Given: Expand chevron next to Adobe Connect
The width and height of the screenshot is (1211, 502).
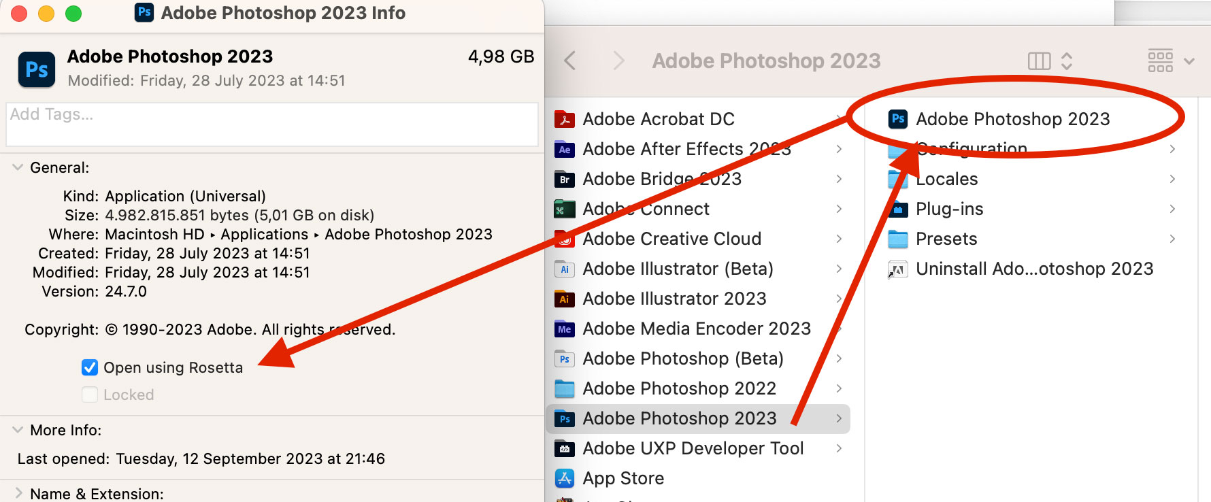Looking at the screenshot, I should point(839,209).
